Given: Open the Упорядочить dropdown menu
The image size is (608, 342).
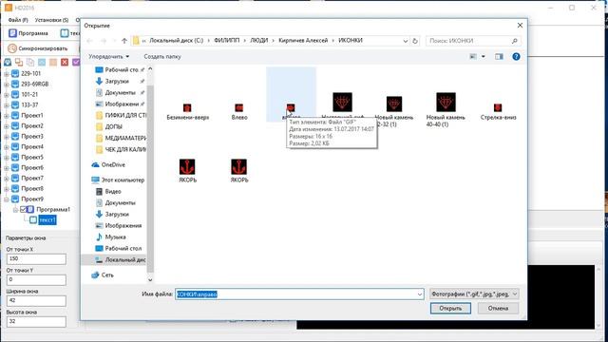Looking at the screenshot, I should coord(109,57).
